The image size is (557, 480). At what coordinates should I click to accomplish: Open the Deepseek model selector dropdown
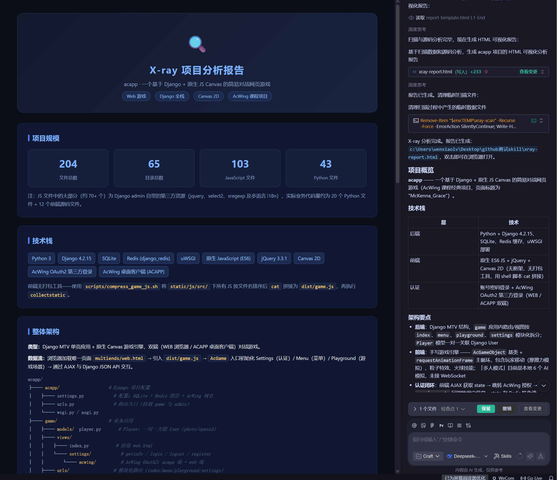[467, 456]
